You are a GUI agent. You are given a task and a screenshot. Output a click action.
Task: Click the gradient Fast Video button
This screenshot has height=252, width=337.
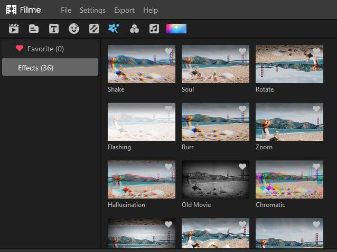coord(176,29)
